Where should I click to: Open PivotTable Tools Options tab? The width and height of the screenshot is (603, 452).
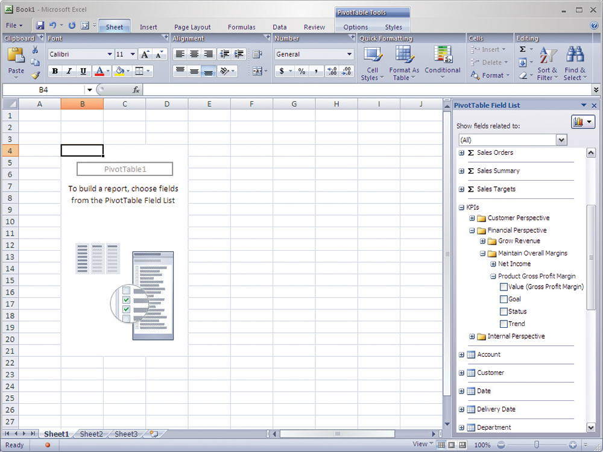tap(355, 27)
